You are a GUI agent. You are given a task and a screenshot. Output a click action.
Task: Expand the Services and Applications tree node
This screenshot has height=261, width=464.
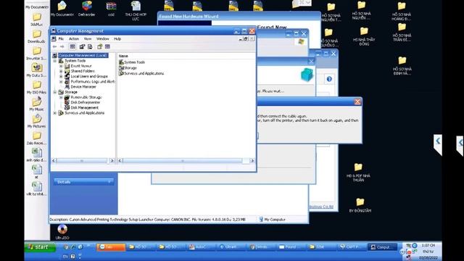pos(55,113)
